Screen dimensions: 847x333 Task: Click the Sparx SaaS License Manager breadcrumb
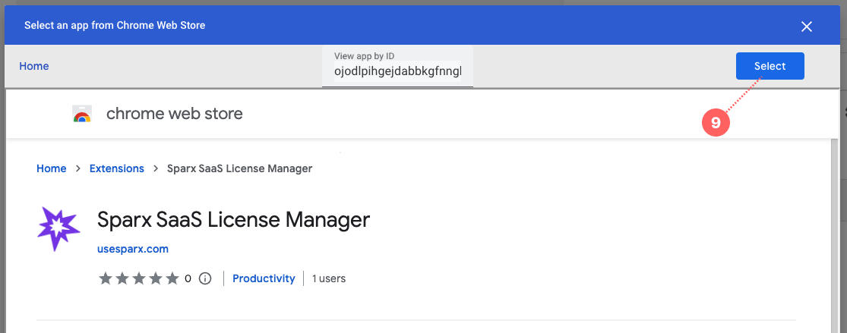point(239,168)
